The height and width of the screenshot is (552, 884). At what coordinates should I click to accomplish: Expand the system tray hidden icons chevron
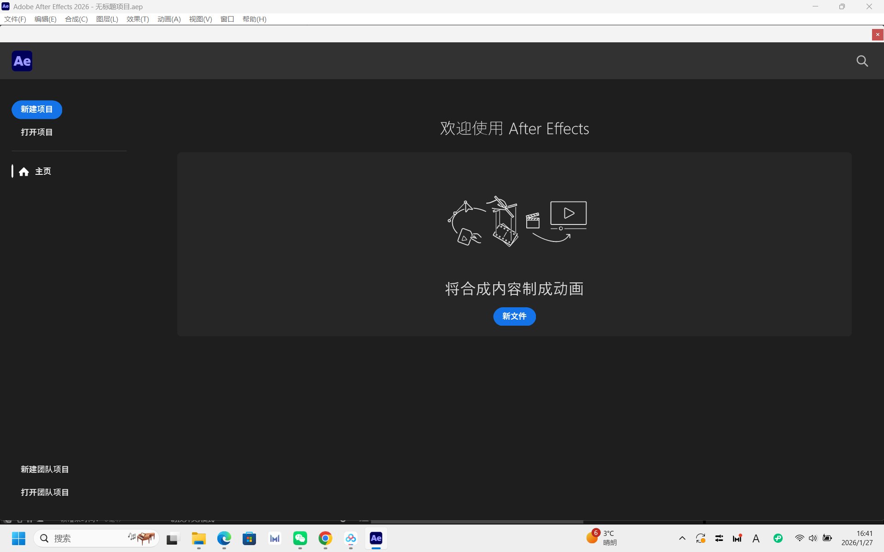click(682, 538)
